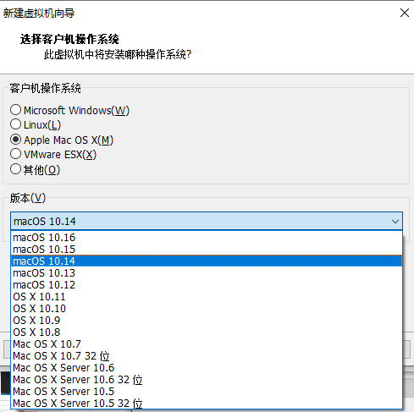This screenshot has height=412, width=414.
Task: Select OS X 10.8 version entry
Action: coord(207,332)
